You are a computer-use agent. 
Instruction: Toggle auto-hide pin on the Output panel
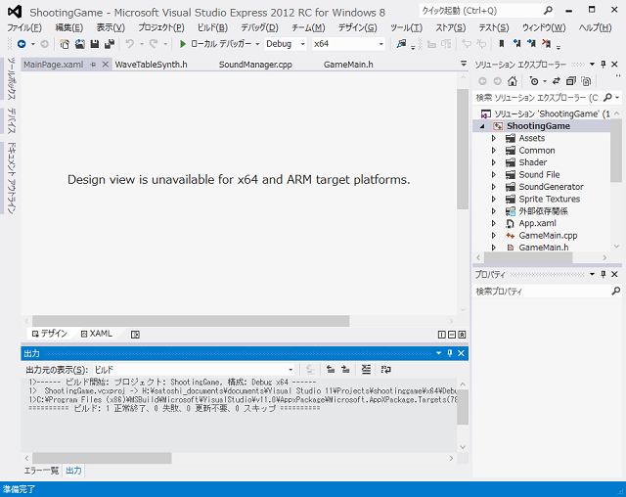[x=449, y=353]
